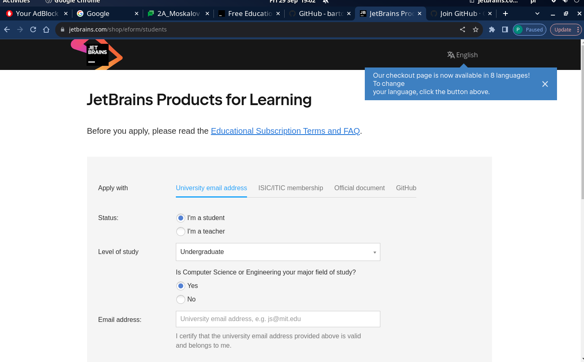Image resolution: width=584 pixels, height=362 pixels.
Task: Close the 2A_Moskalov tab
Action: point(207,13)
